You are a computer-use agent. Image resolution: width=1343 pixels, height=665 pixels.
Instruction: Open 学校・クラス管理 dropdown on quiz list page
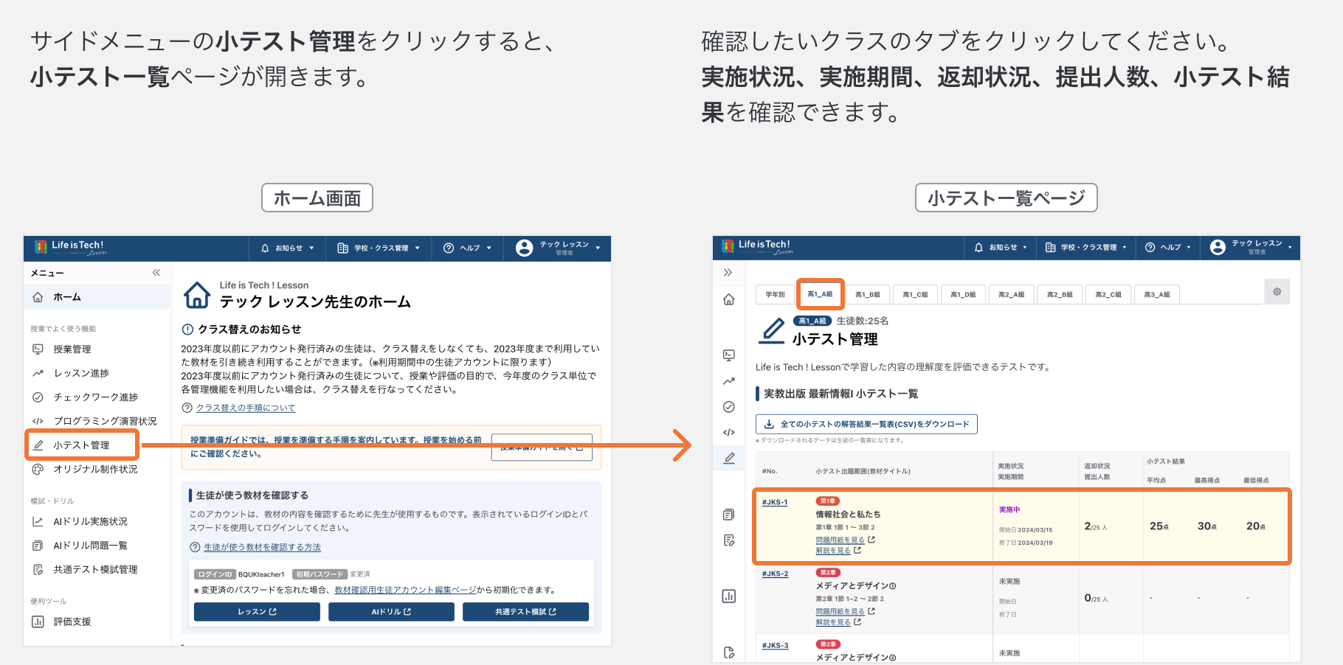[1086, 248]
